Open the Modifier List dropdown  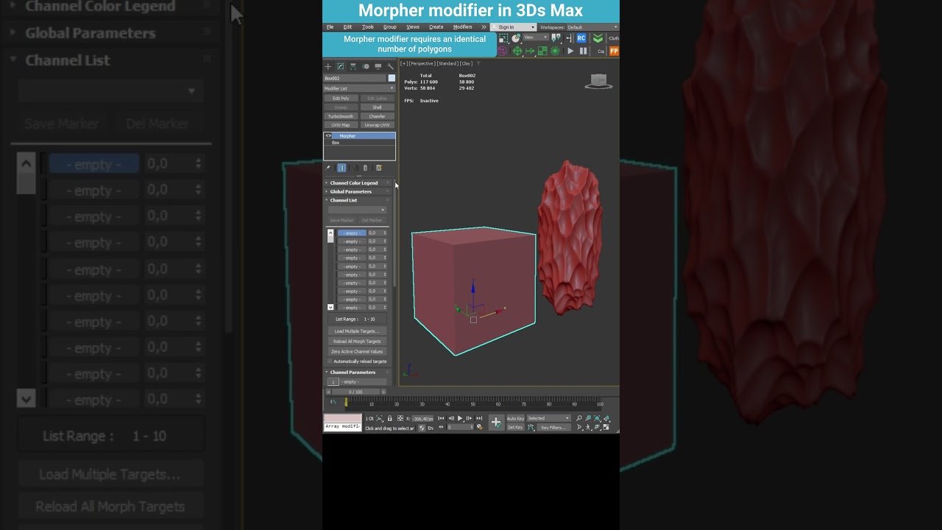359,88
